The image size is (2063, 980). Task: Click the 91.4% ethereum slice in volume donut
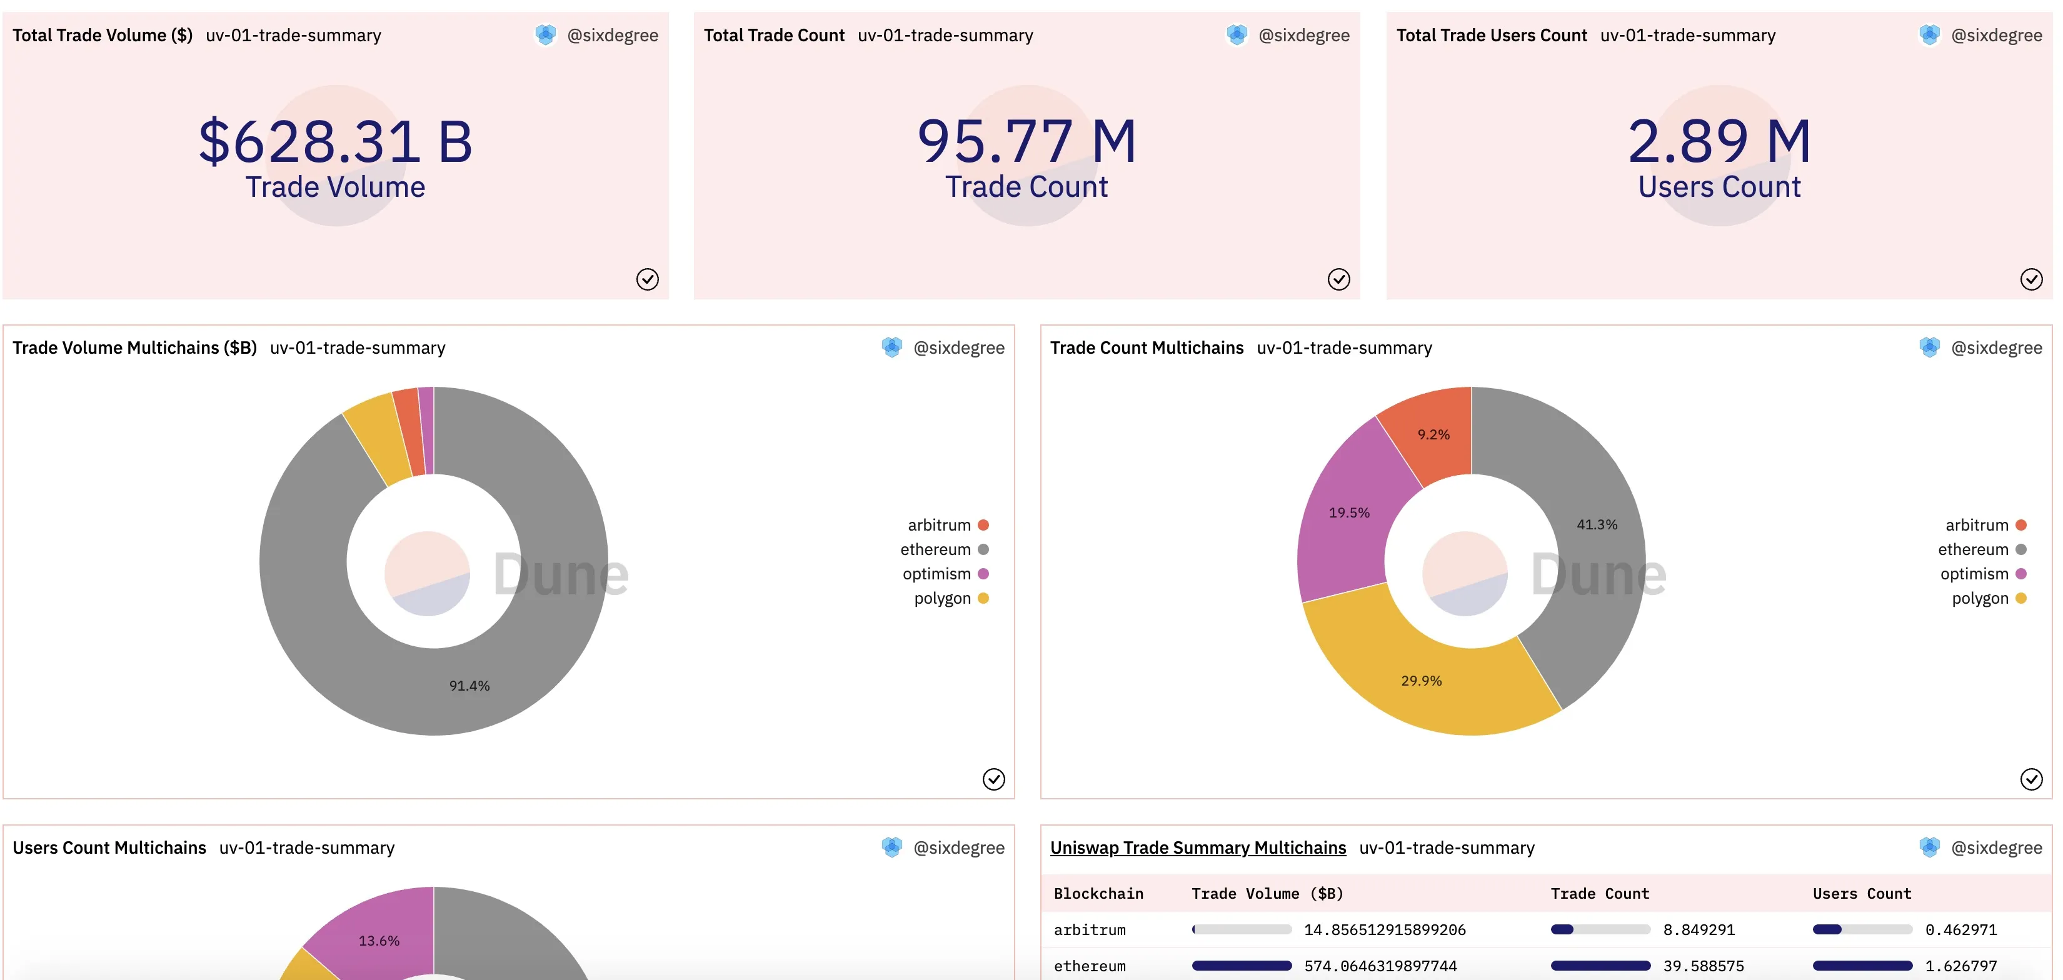[468, 684]
